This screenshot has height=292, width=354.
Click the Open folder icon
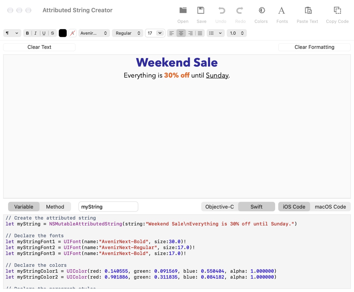point(183,10)
